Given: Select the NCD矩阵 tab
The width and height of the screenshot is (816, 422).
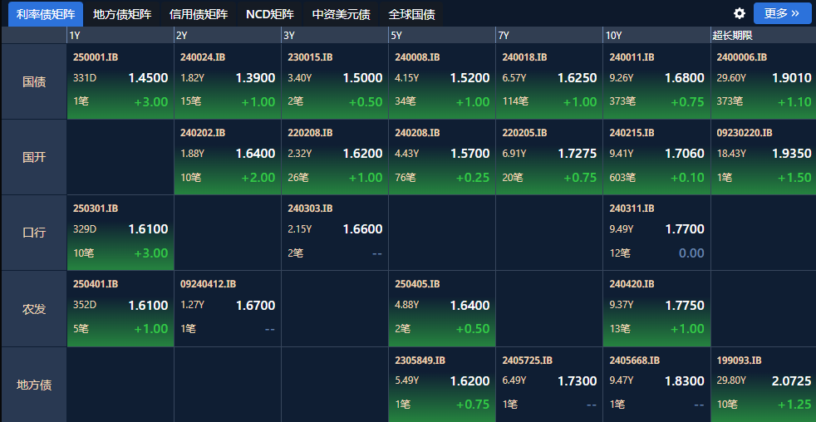Looking at the screenshot, I should pos(269,14).
